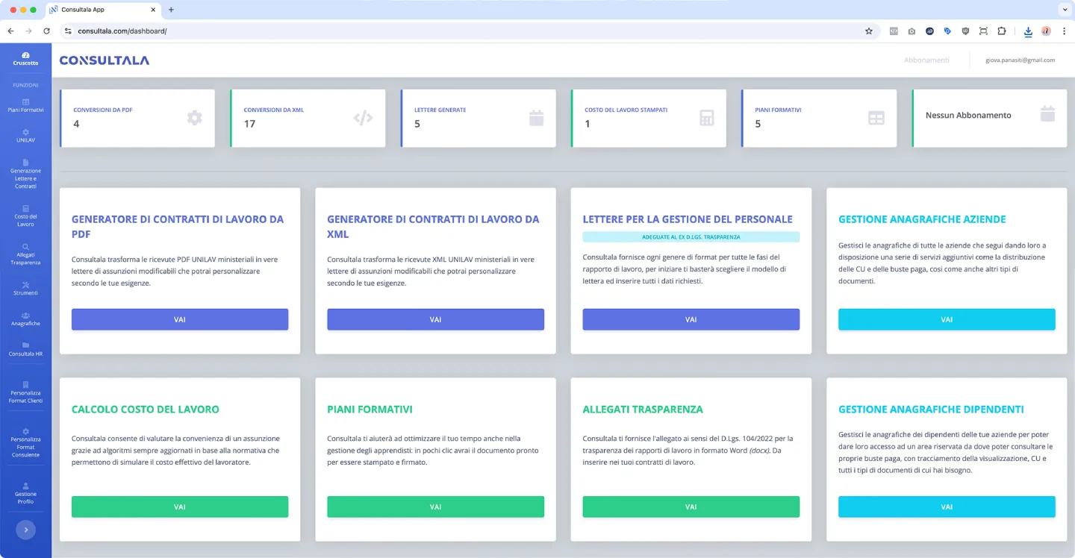Open Allegati Trasparenza in sidebar
1075x558 pixels.
pos(25,254)
